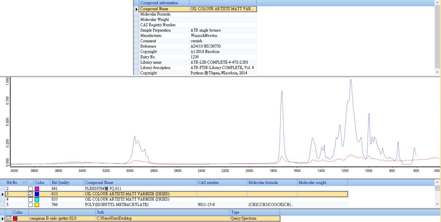Image resolution: width=441 pixels, height=222 pixels.
Task: Select the Compound Name value field
Action: pyautogui.click(x=223, y=9)
